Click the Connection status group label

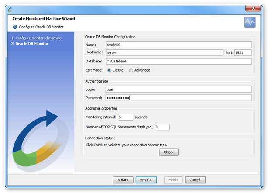pos(100,138)
